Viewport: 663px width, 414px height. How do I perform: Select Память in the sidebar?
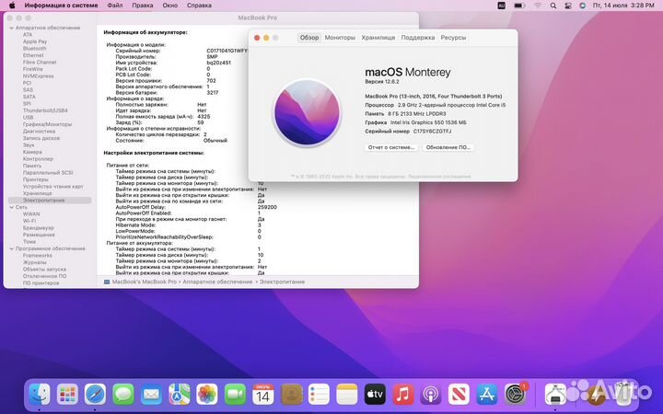click(x=32, y=166)
